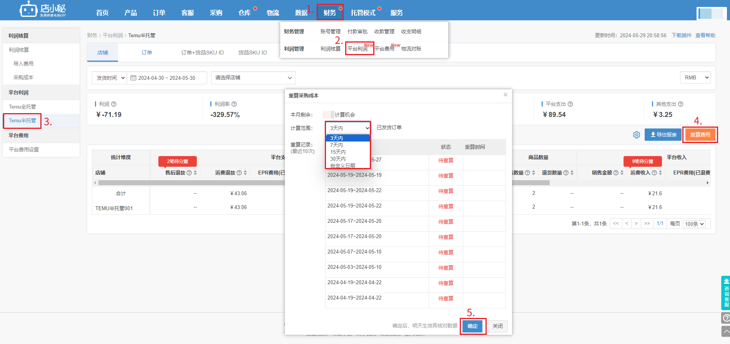Click TEMU半托管001 store row
730x344 pixels.
(114, 208)
